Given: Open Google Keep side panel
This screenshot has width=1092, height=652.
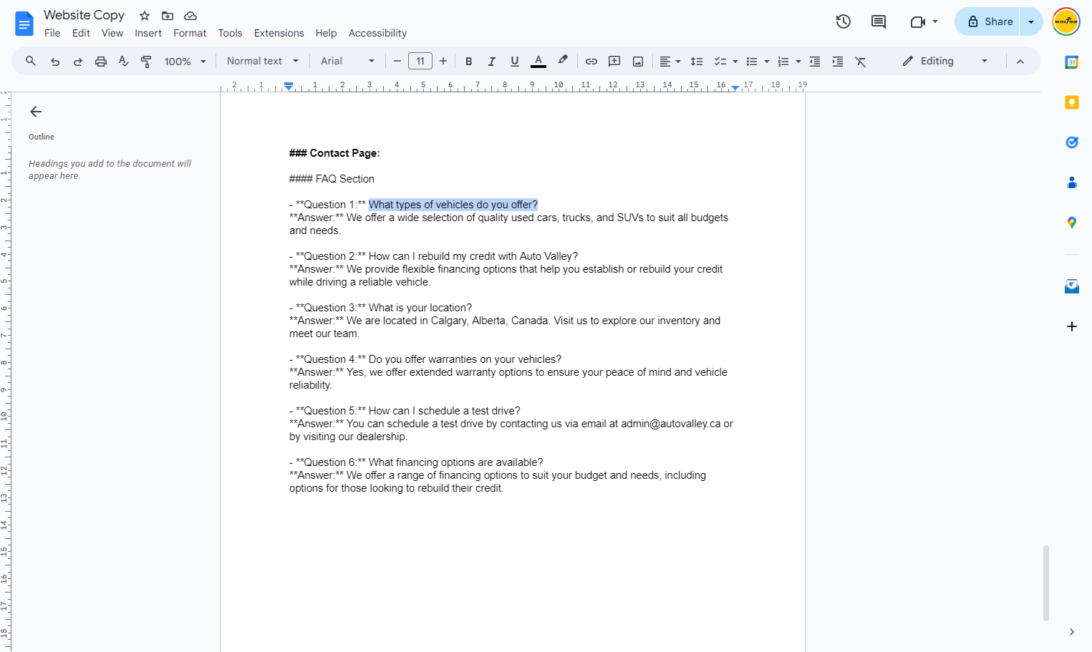Looking at the screenshot, I should point(1072,102).
